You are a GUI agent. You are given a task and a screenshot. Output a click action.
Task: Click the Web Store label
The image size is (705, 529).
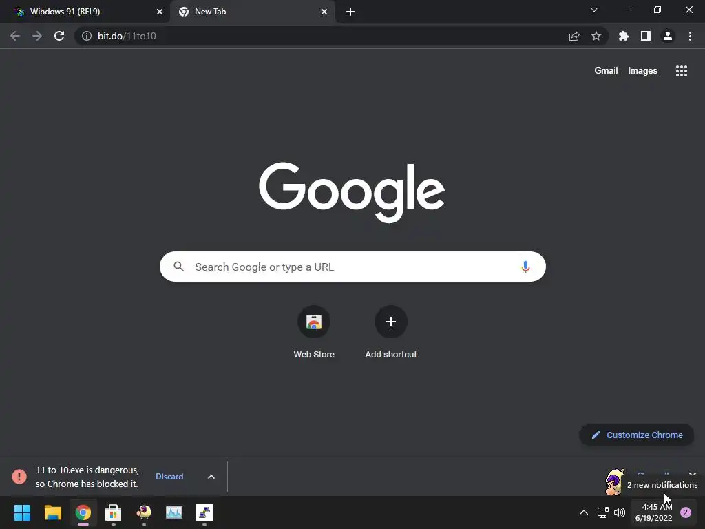click(x=314, y=355)
